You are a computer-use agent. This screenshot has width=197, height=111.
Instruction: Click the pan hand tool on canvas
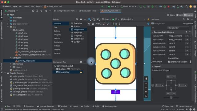click(x=146, y=79)
